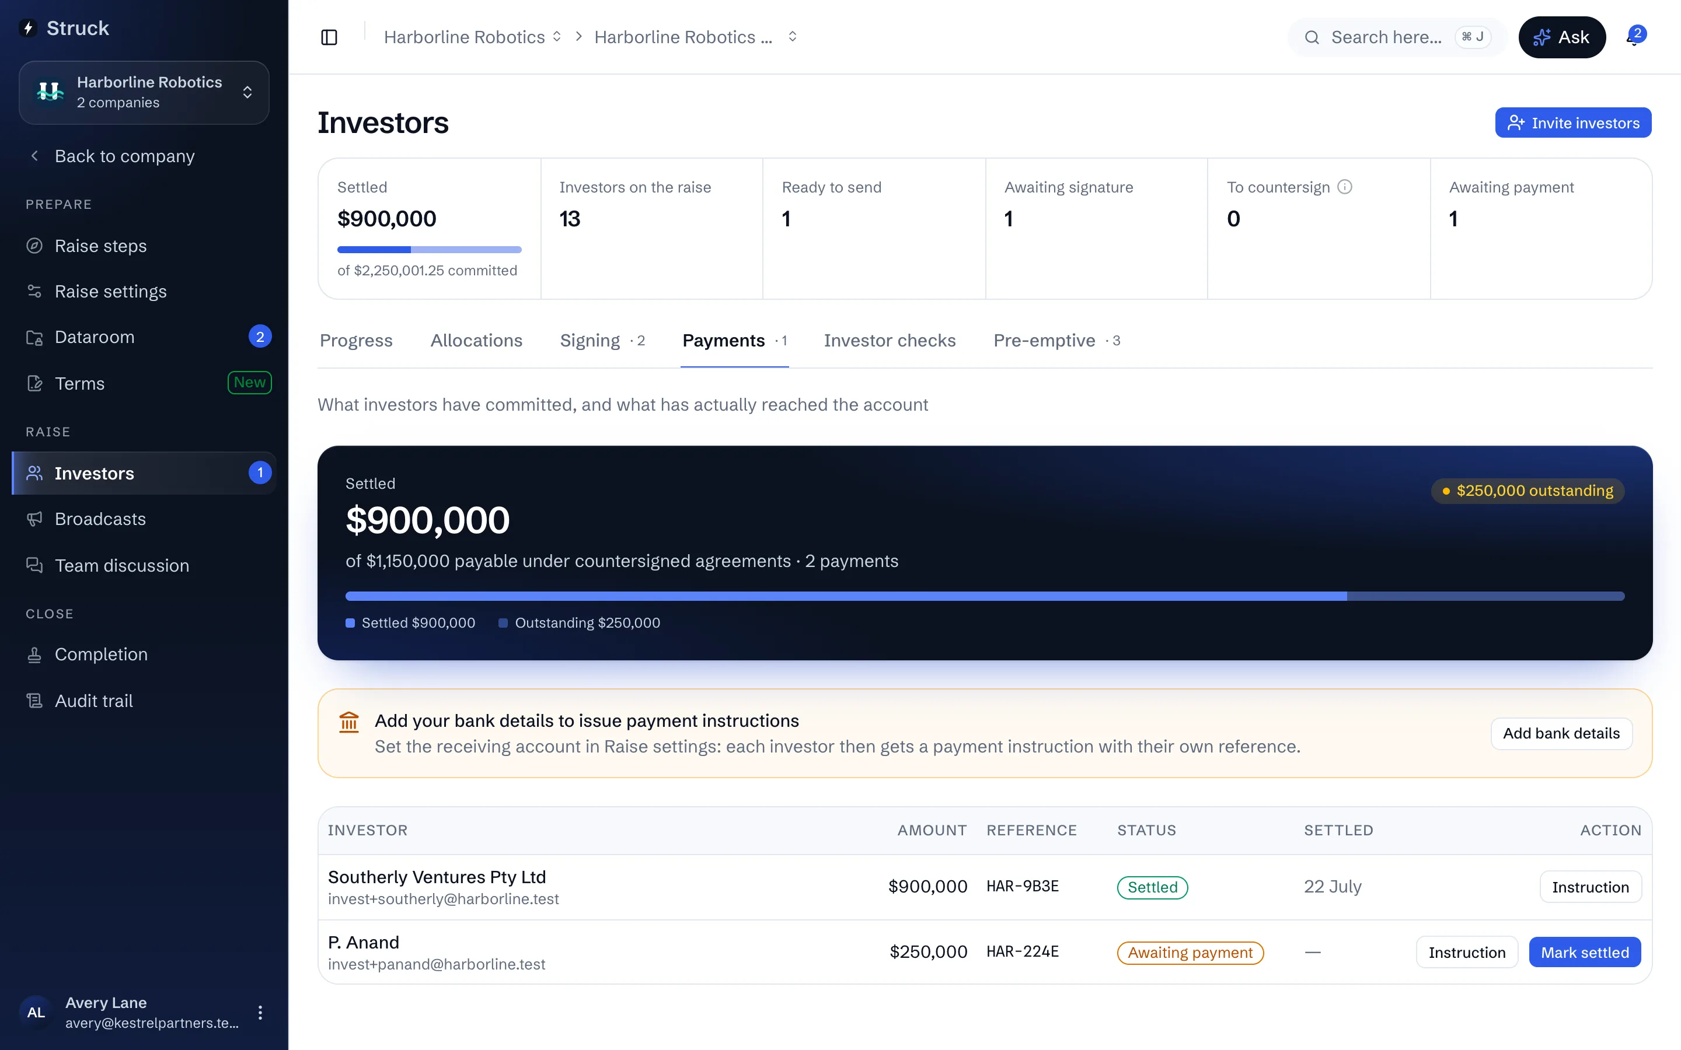Click the green Settled status pill

tap(1152, 887)
